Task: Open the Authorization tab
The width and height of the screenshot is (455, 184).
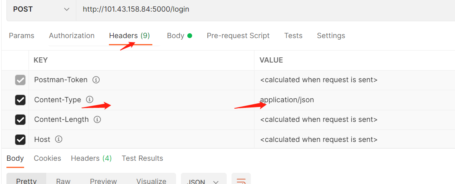Action: [x=72, y=36]
